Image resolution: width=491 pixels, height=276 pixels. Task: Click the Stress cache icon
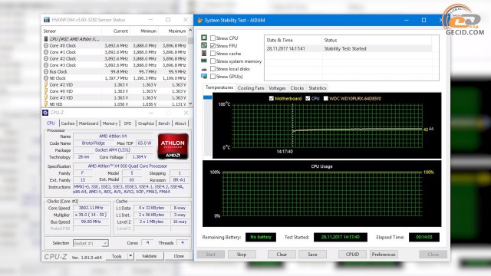point(204,53)
